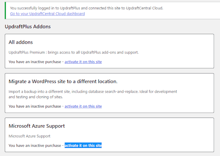The height and width of the screenshot is (156, 220).
Task: Click the gray 'Microsoft Azure Support' description line
Action: [29, 136]
